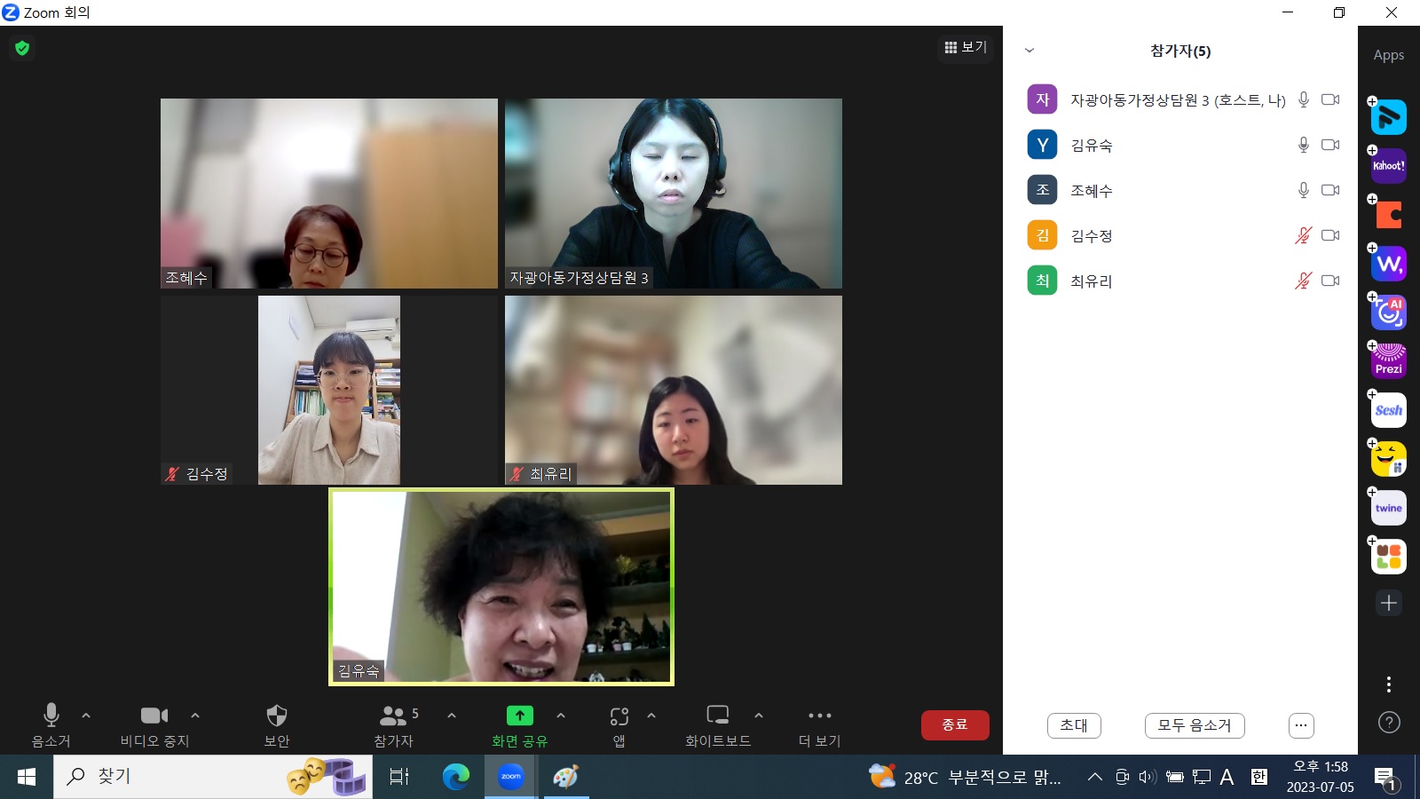Open the Kahoot! app icon
This screenshot has width=1420, height=799.
tap(1389, 166)
